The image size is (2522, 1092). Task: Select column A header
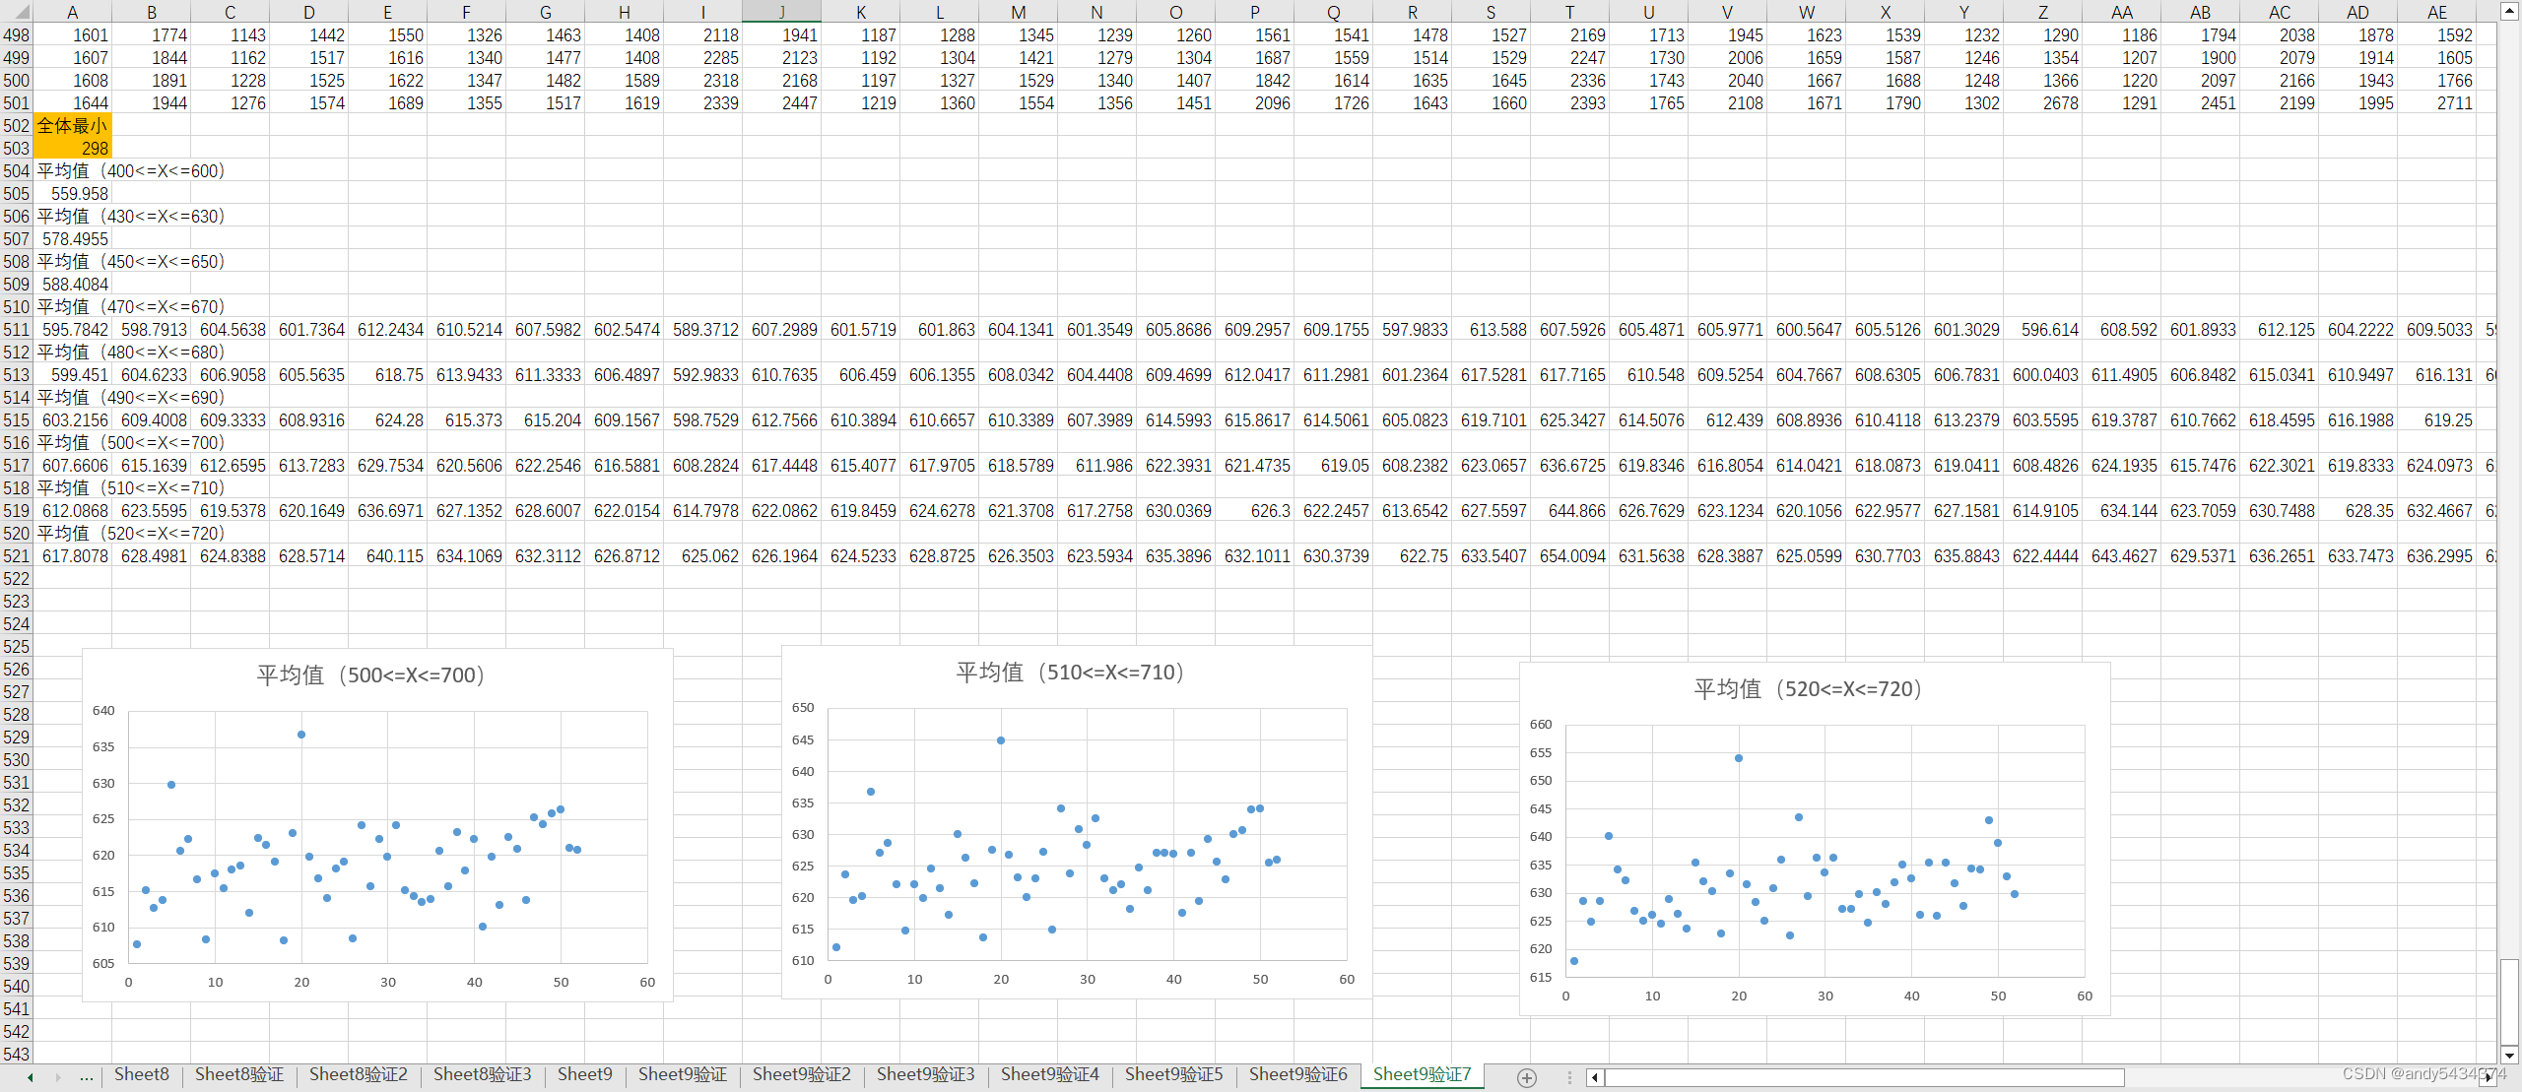[x=73, y=12]
